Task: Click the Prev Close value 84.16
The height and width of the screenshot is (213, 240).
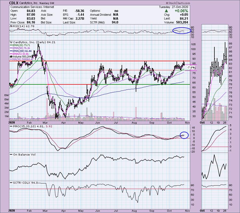Action: pos(31,22)
